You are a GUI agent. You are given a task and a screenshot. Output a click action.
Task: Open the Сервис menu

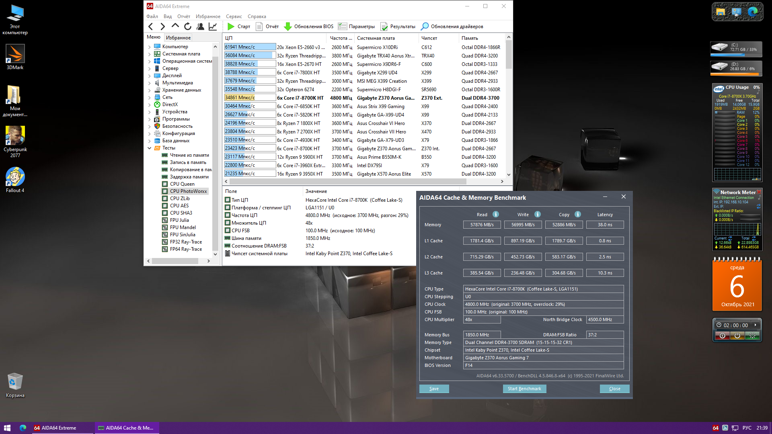click(x=234, y=16)
